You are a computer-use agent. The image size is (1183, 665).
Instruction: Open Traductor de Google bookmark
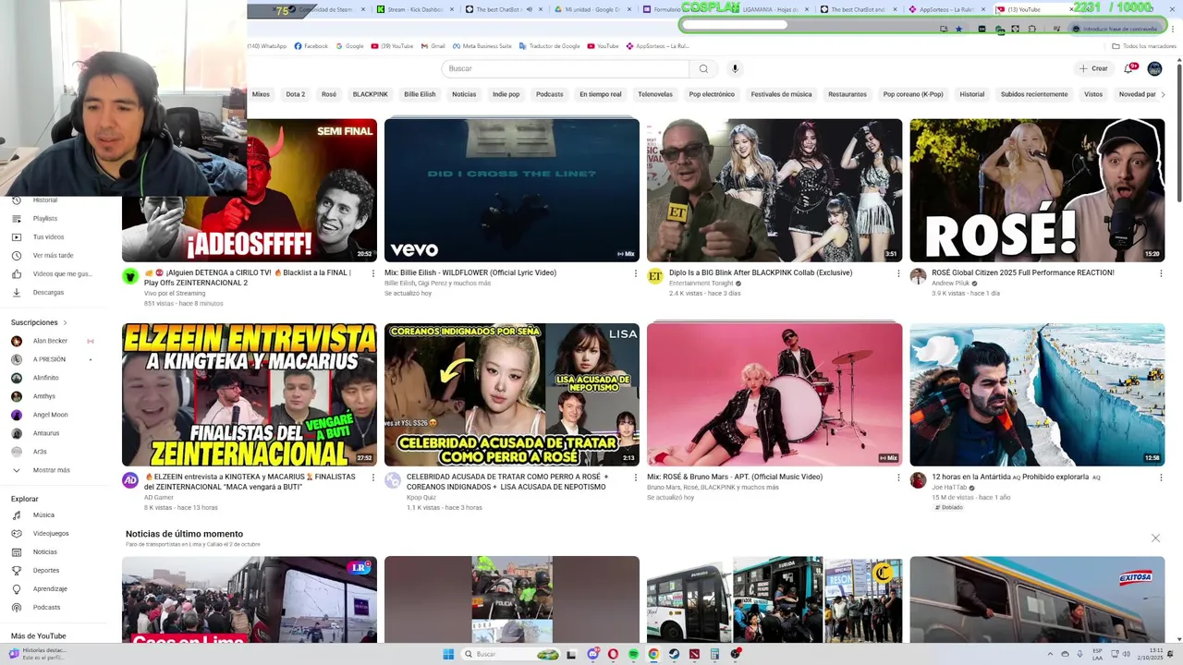point(550,45)
